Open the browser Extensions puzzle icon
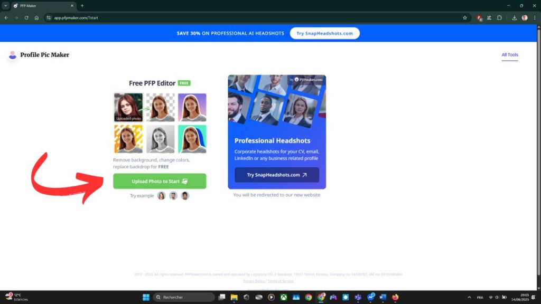Image resolution: width=541 pixels, height=304 pixels. click(499, 17)
